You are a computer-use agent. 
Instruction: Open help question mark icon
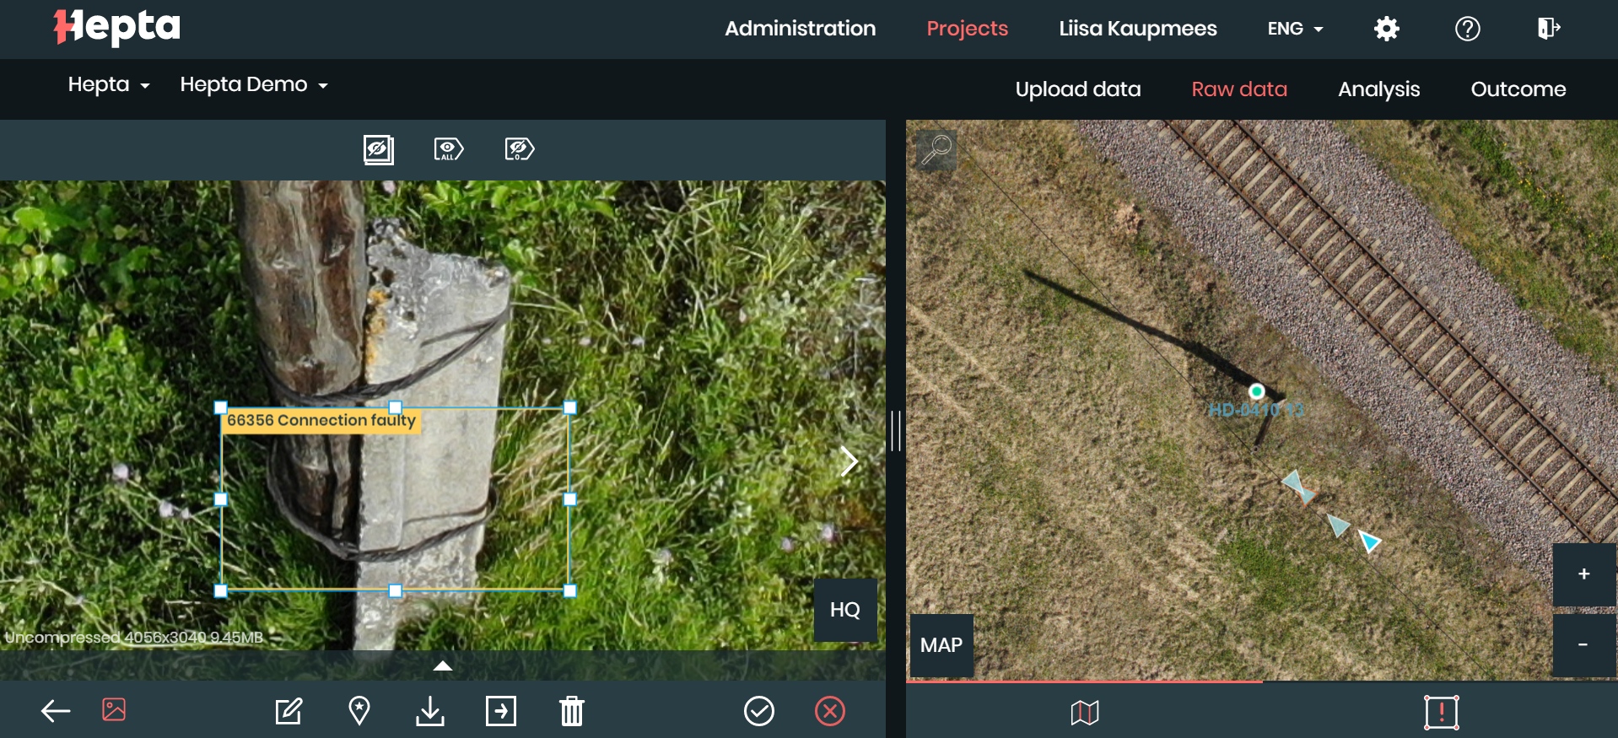(1468, 29)
